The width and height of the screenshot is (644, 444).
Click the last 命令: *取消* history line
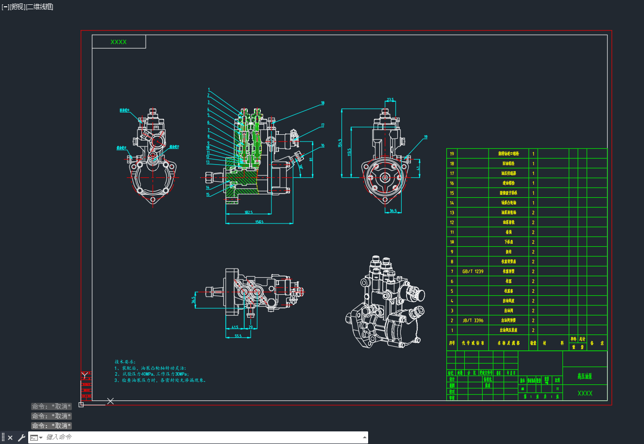[x=51, y=426]
